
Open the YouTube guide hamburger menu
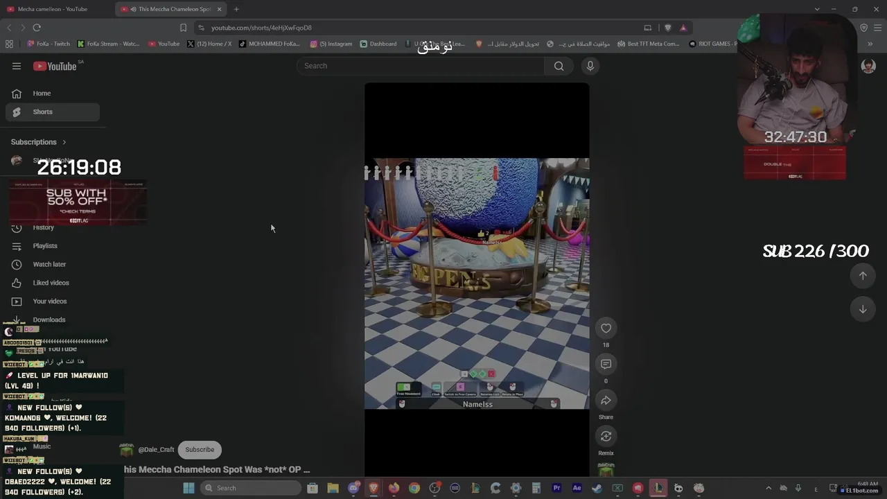pos(17,66)
